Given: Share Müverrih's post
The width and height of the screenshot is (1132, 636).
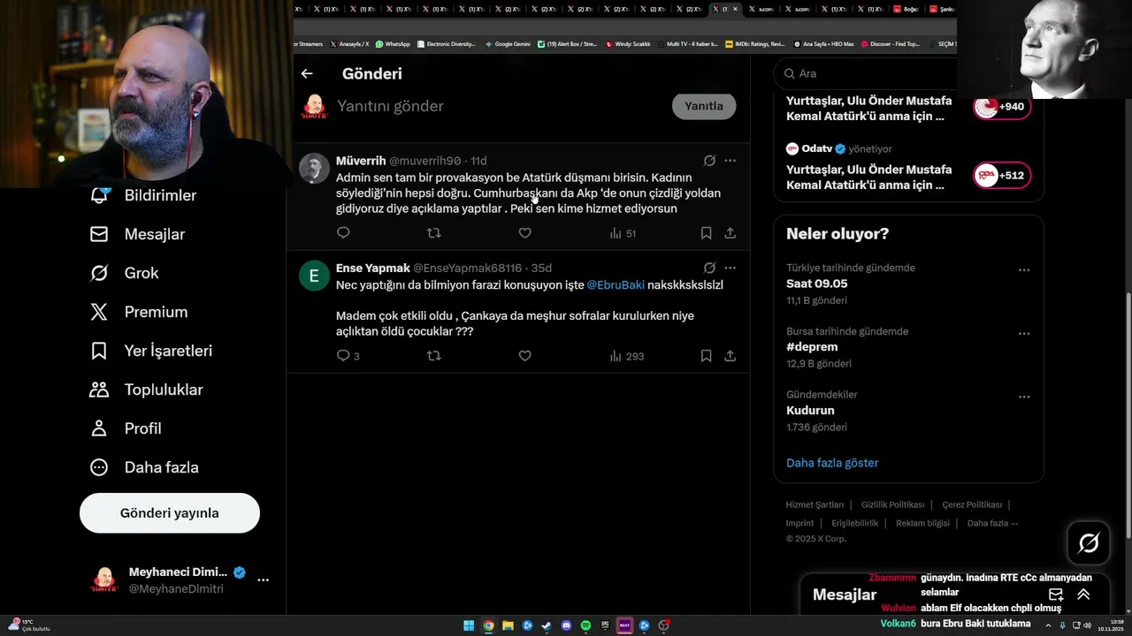Looking at the screenshot, I should [x=730, y=233].
